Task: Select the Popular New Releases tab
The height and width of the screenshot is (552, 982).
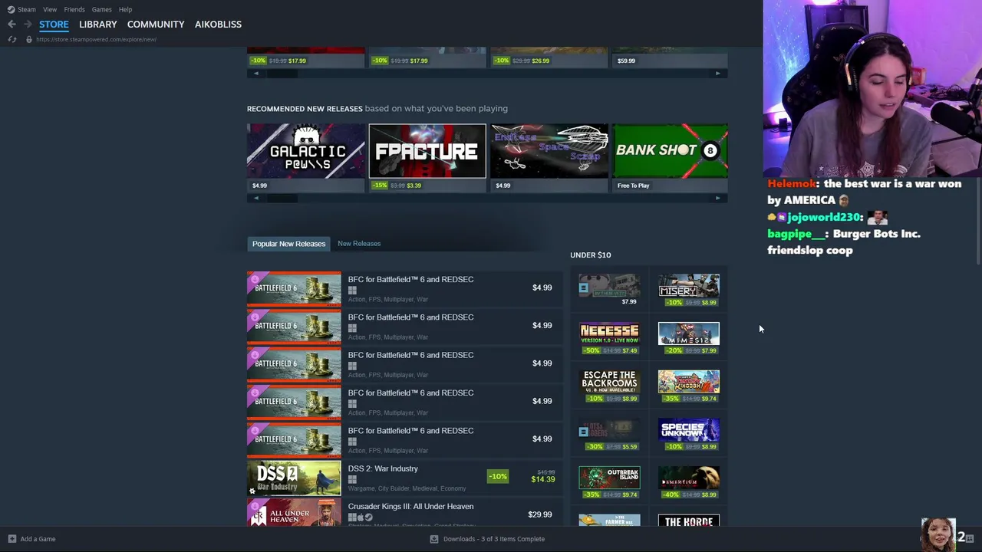Action: [288, 244]
